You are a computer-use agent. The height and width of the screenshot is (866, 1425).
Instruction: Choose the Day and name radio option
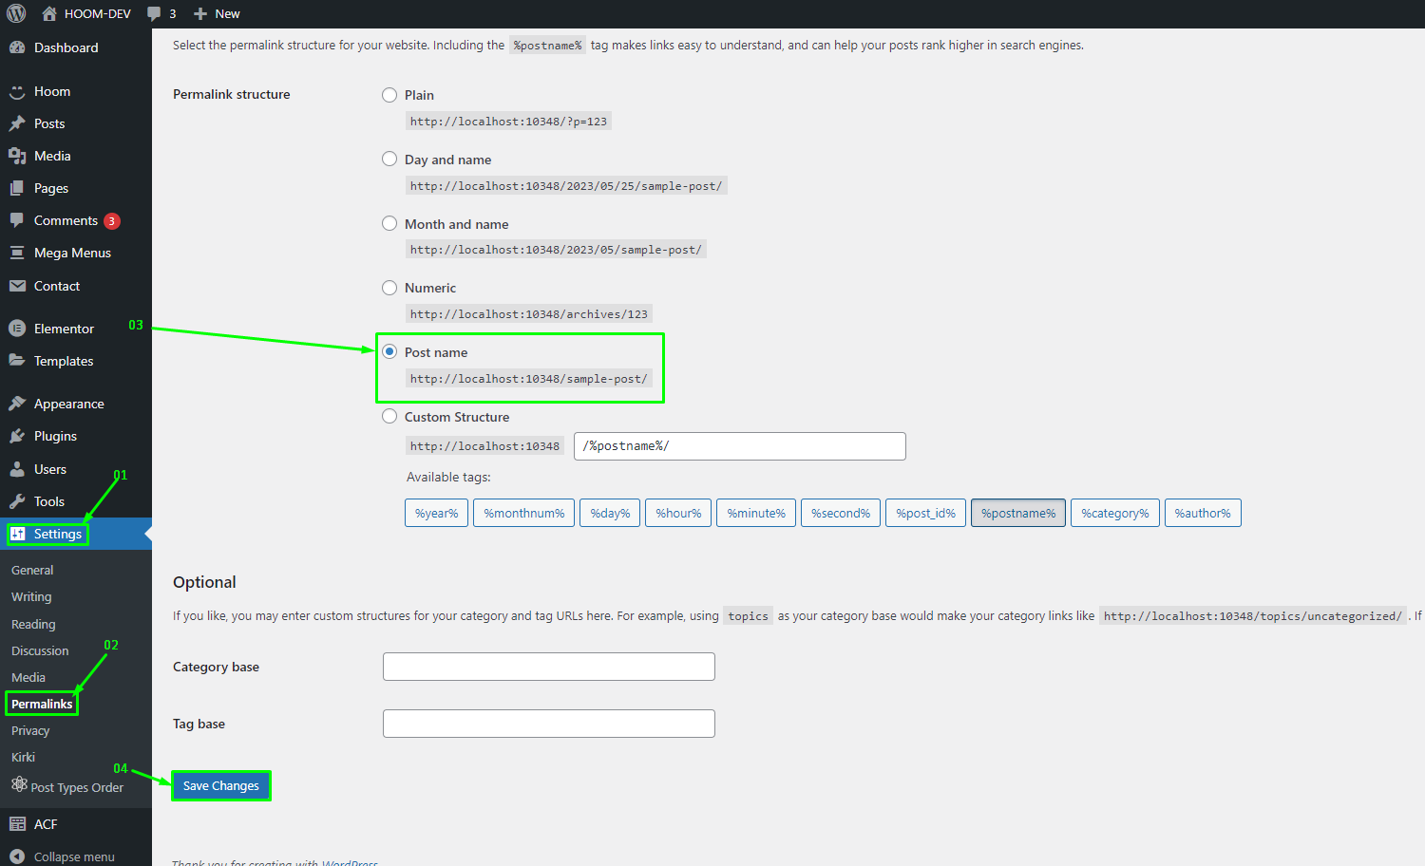click(389, 160)
